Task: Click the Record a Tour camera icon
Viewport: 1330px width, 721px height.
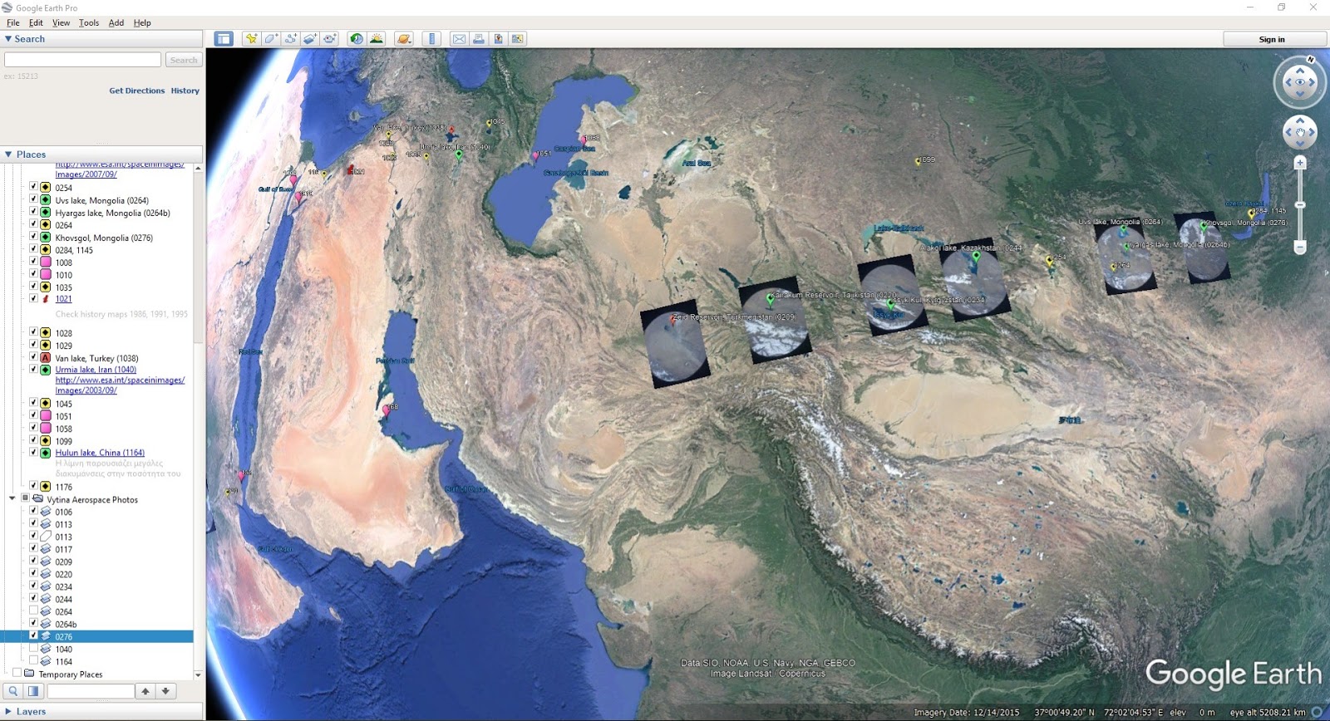Action: [330, 38]
